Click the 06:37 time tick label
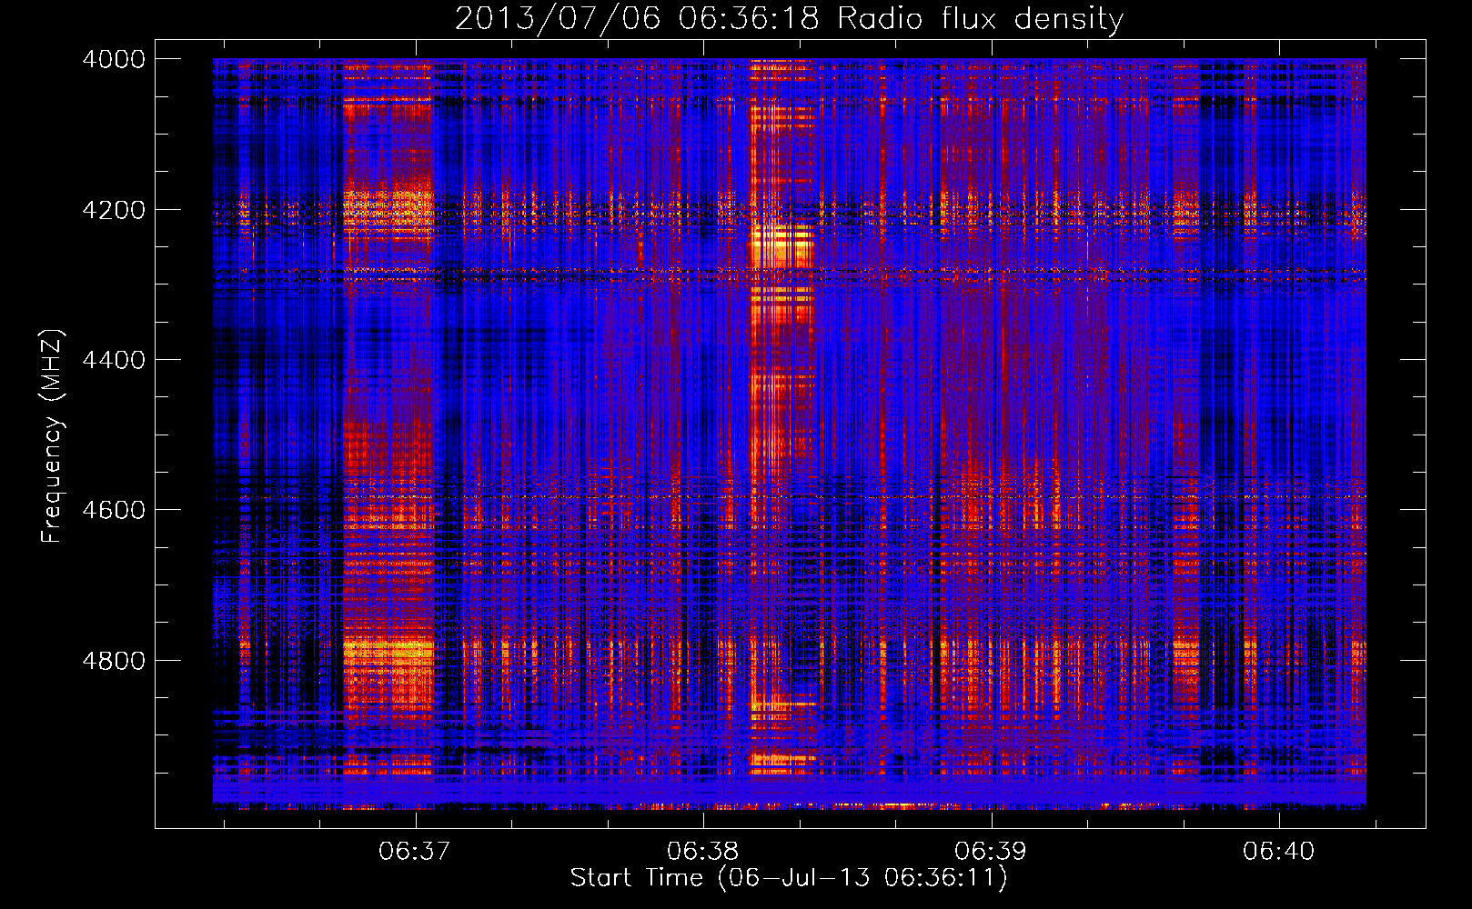The image size is (1472, 909). coord(415,851)
